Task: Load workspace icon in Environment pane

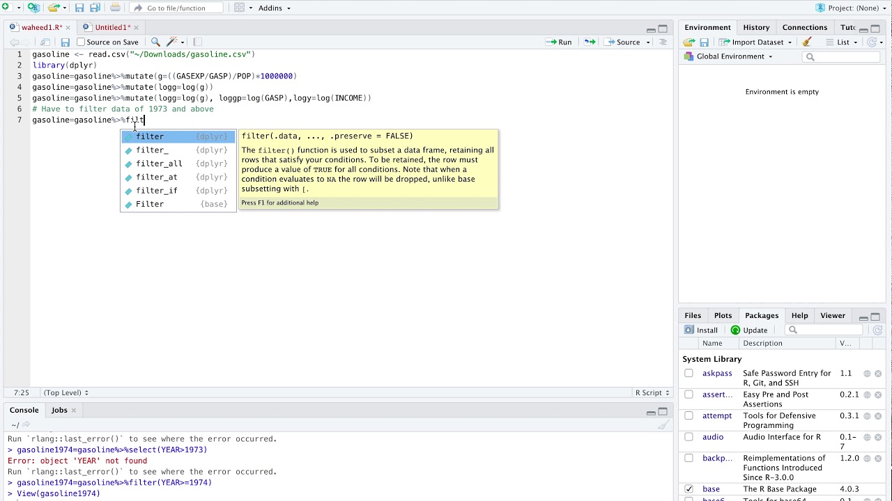Action: coord(689,42)
